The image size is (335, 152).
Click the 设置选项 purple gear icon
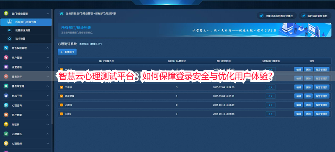pos(6,67)
